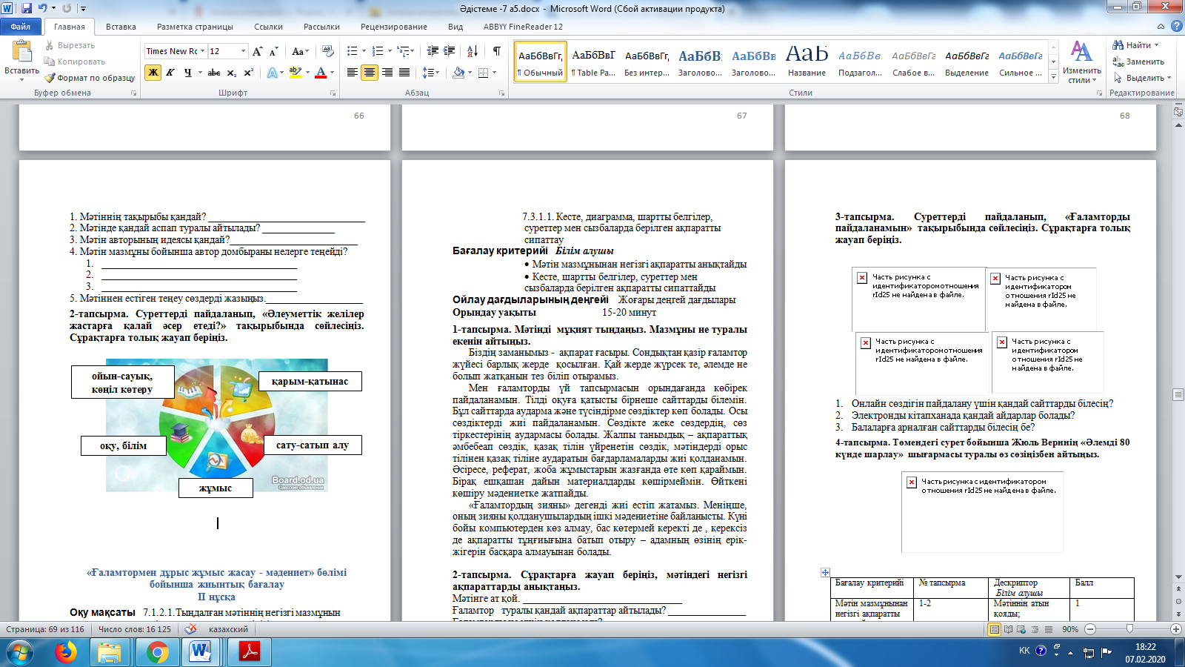Open the Буфер обмена pane launcher

point(133,93)
